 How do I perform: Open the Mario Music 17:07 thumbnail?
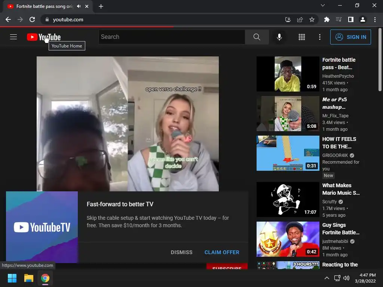point(288,200)
